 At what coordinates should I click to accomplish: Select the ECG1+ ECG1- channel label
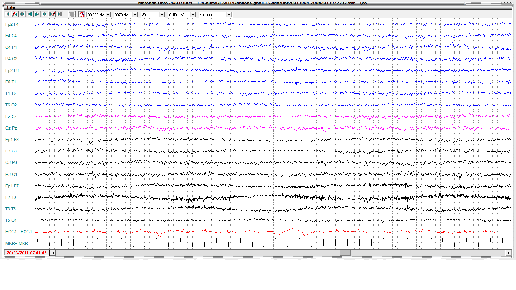[x=19, y=232]
